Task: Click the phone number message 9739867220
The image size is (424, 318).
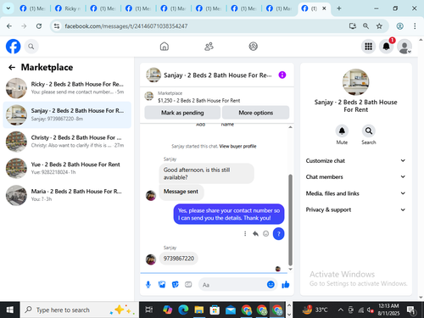Action: pos(179,259)
